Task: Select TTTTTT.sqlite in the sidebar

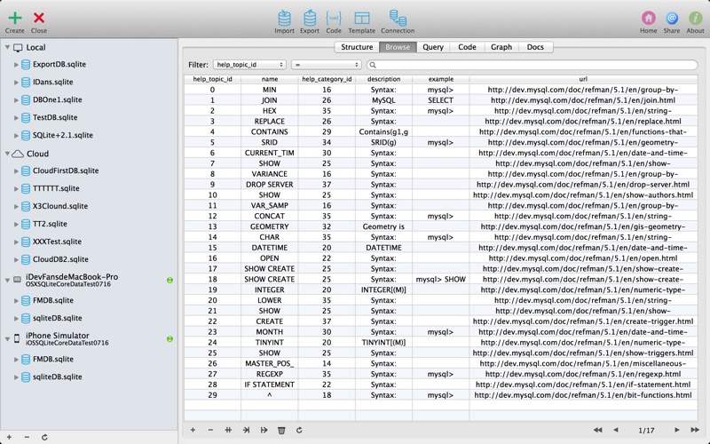Action: 56,188
